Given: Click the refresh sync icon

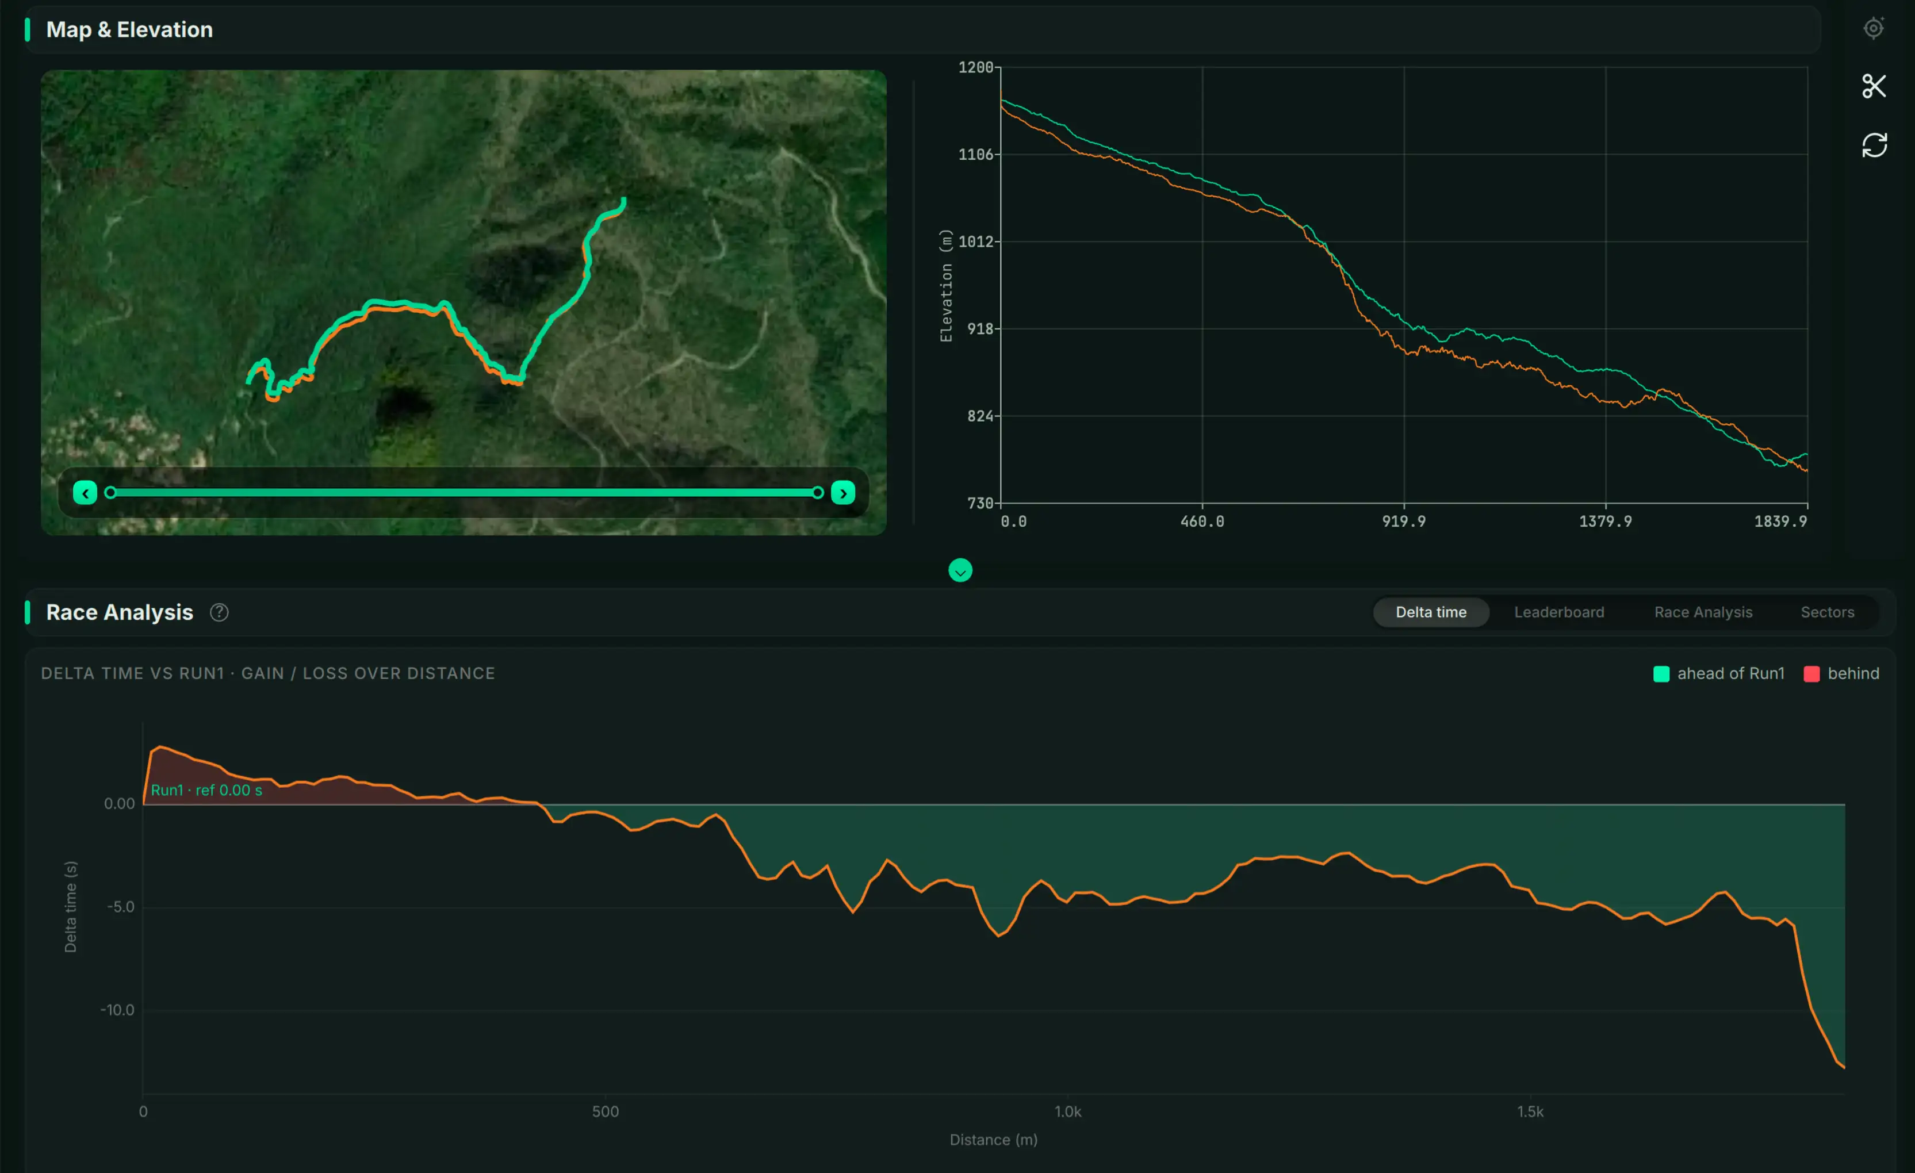Looking at the screenshot, I should [1874, 144].
